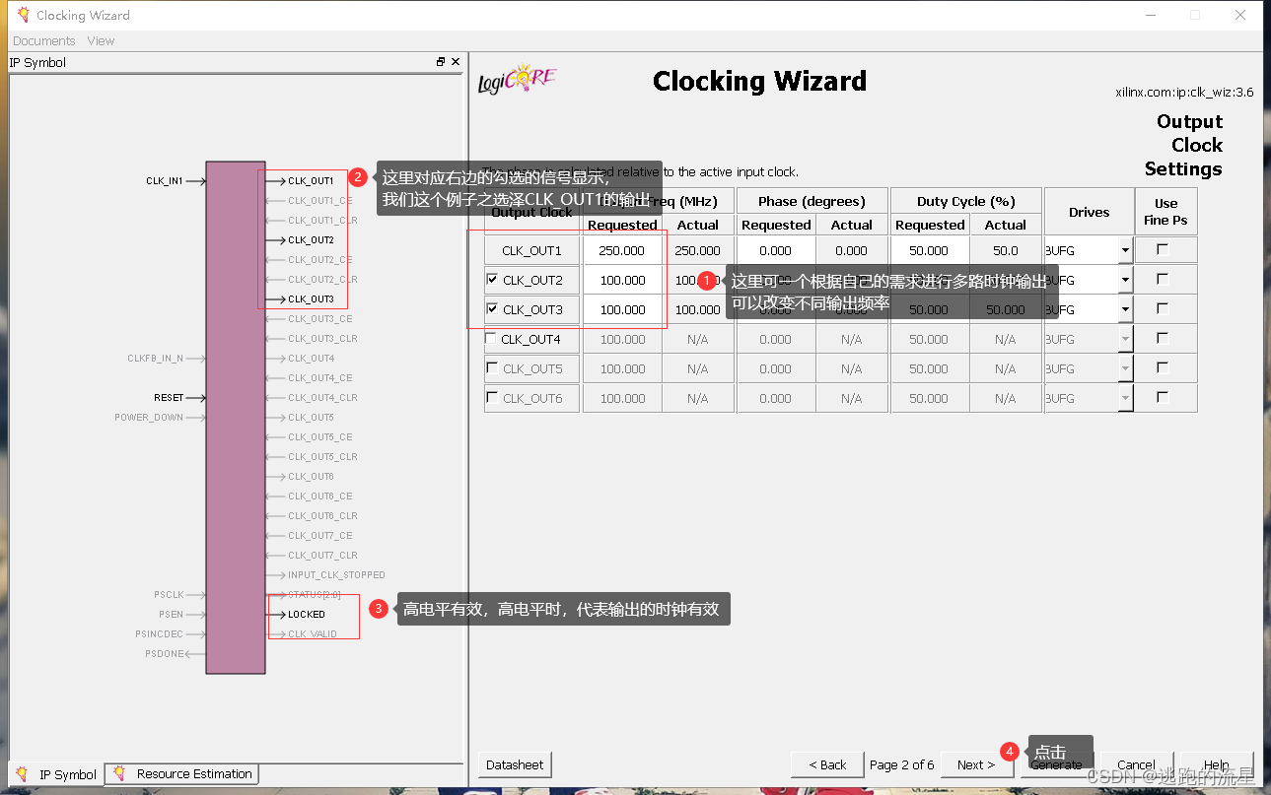This screenshot has height=795, width=1271.
Task: Click the Phase (degrees) column header
Action: [x=812, y=201]
